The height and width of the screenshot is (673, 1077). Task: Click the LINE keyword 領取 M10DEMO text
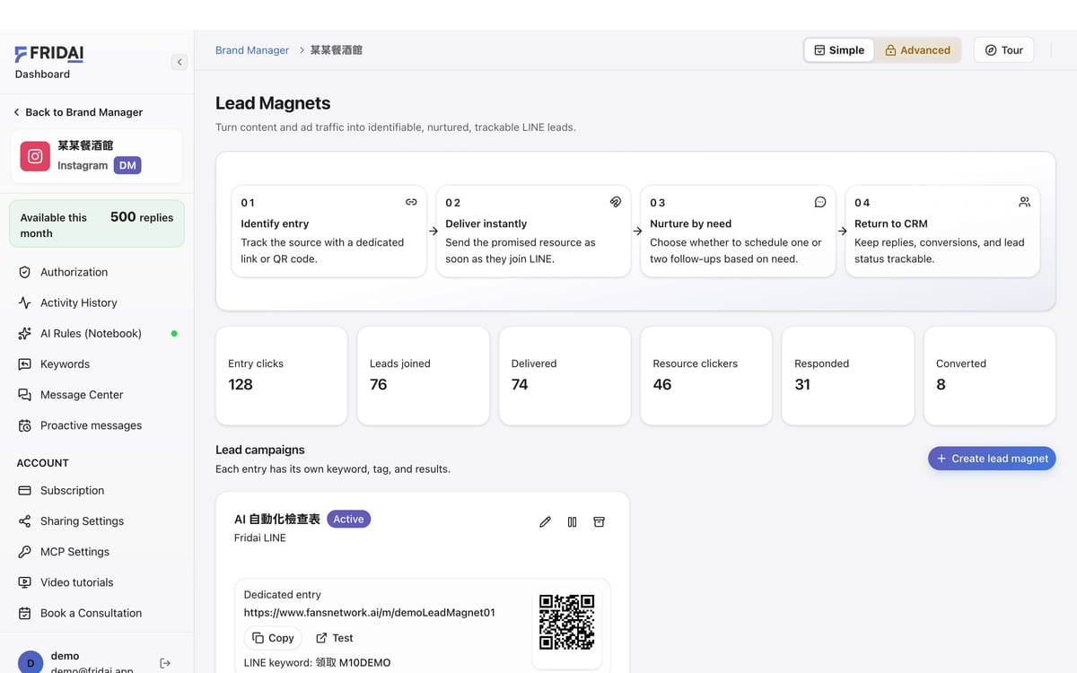(317, 663)
